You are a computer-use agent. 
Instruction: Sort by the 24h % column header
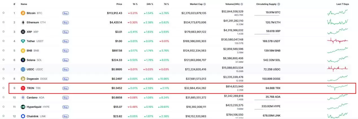click(x=150, y=4)
